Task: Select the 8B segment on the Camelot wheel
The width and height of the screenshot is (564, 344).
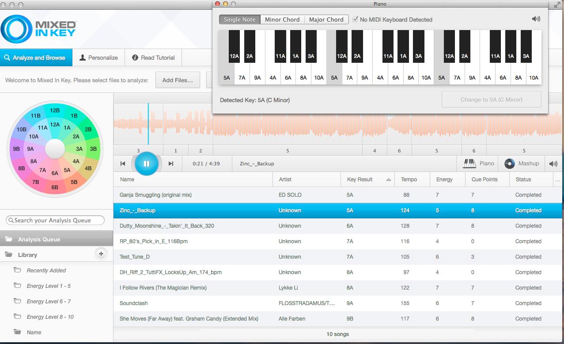Action: pyautogui.click(x=21, y=168)
